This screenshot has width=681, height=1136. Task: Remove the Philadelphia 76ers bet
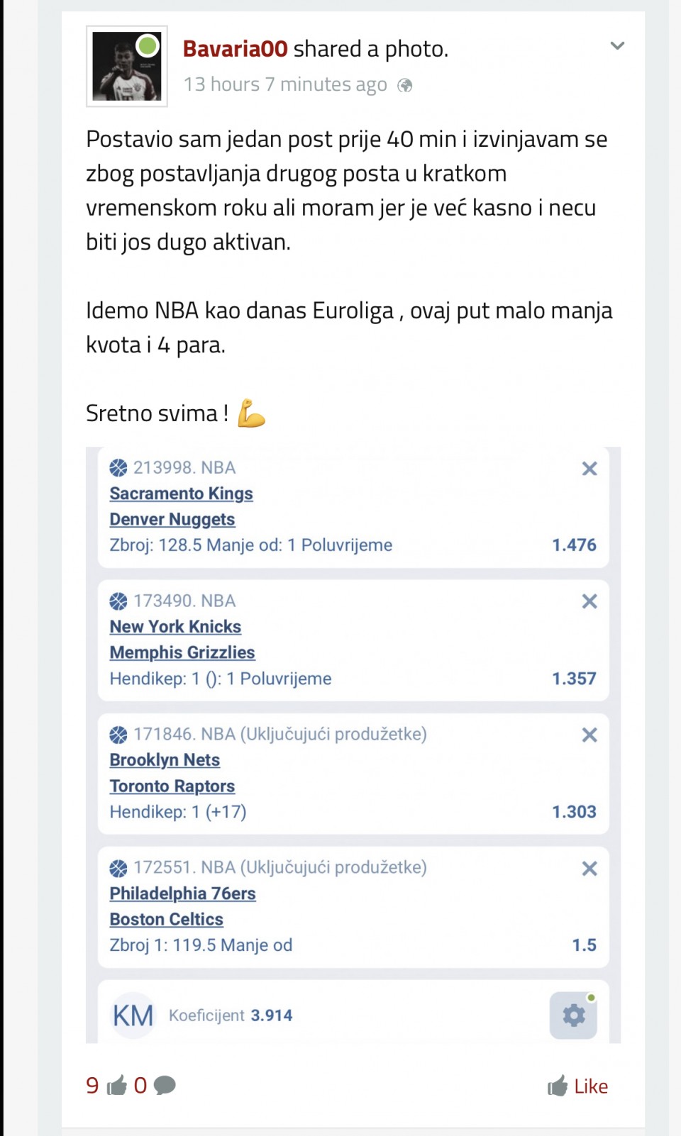click(x=589, y=869)
